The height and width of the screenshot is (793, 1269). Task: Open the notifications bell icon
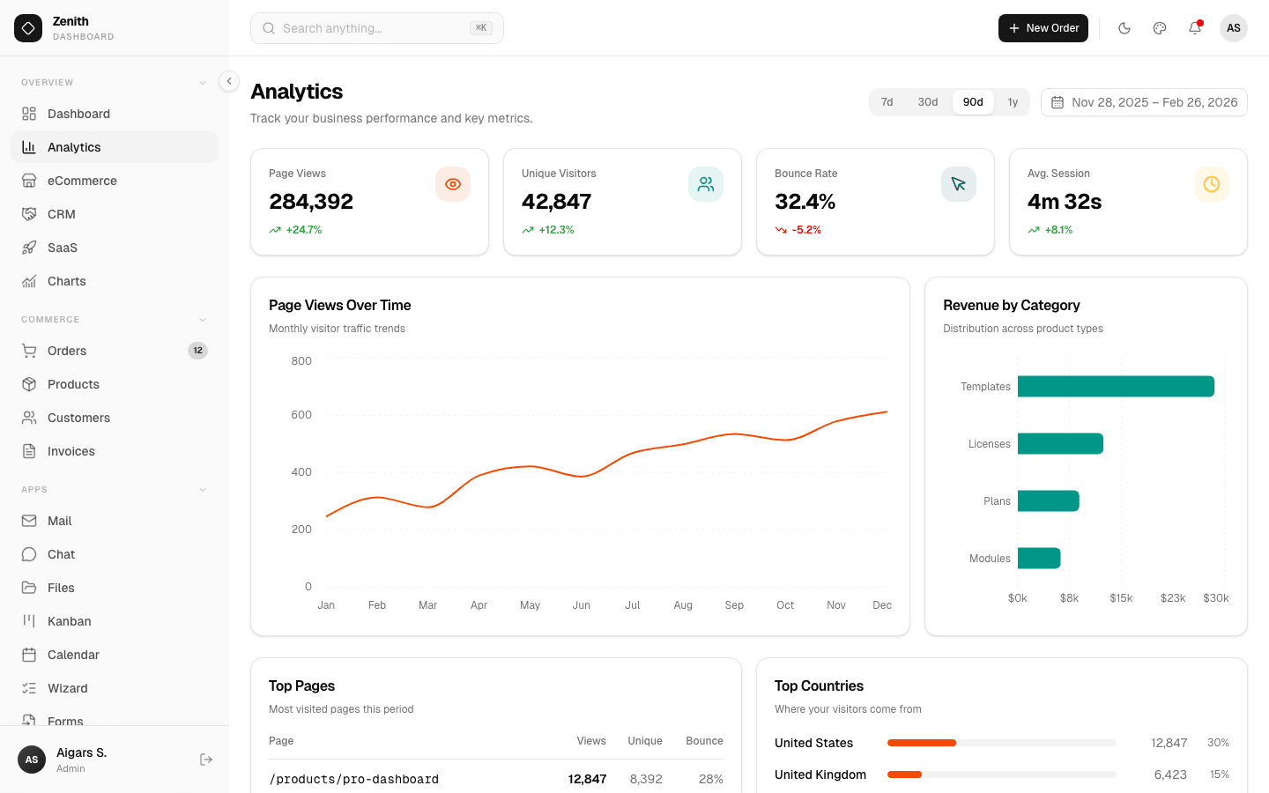tap(1194, 28)
